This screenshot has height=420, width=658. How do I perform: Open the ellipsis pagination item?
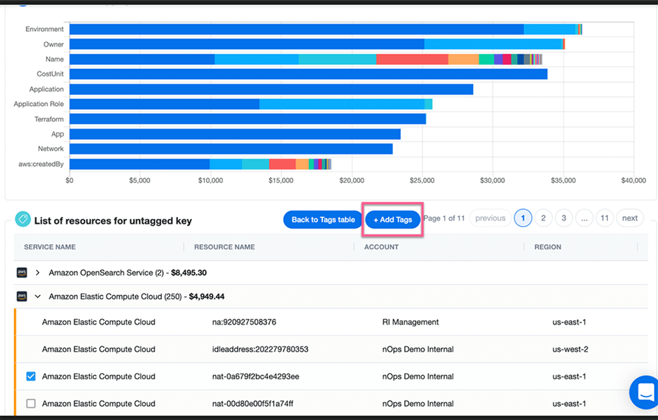coord(584,218)
